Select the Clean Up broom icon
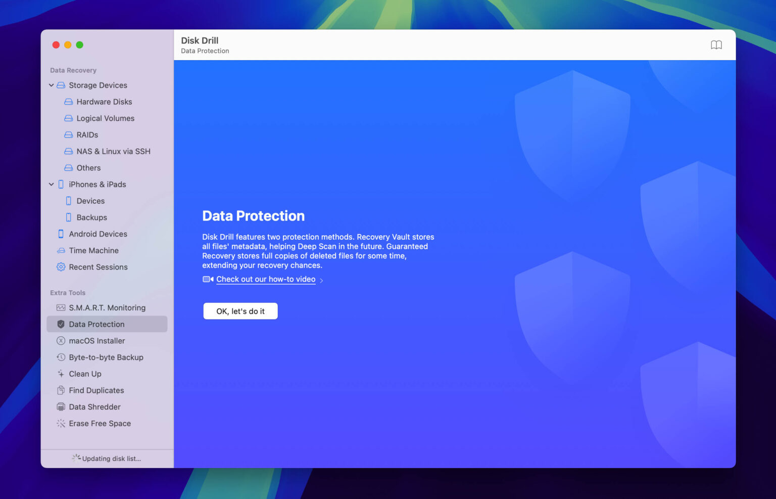 point(60,374)
